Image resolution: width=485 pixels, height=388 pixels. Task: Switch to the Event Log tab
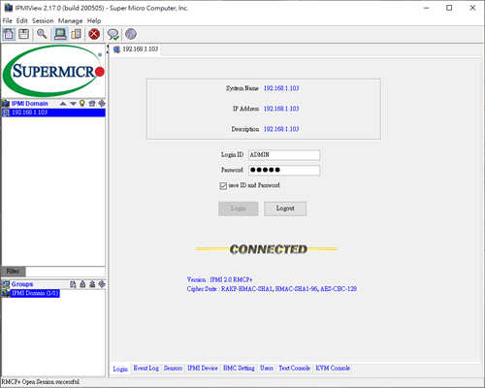pyautogui.click(x=146, y=368)
